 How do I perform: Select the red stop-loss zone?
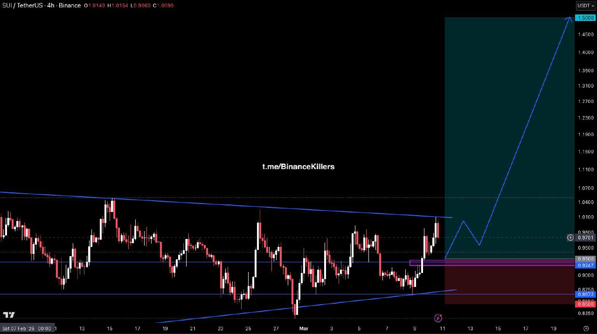pyautogui.click(x=508, y=285)
